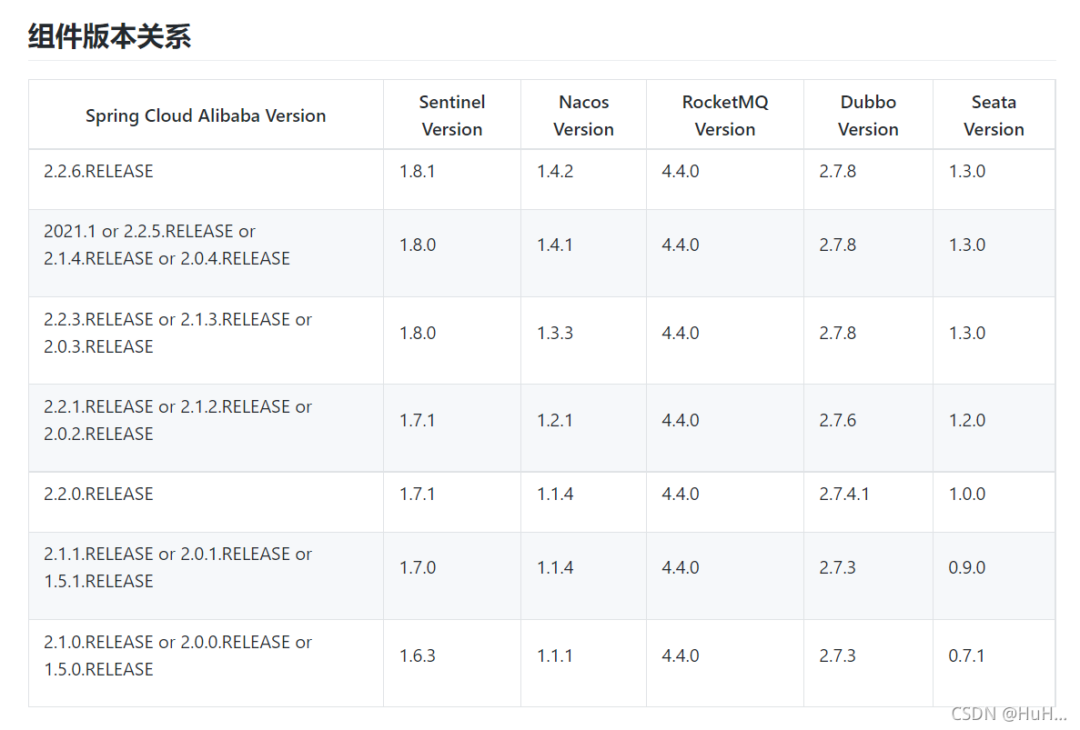Select the 2.2.0.RELEASE row entry
Viewport: 1080px width, 730px height.
tap(98, 494)
